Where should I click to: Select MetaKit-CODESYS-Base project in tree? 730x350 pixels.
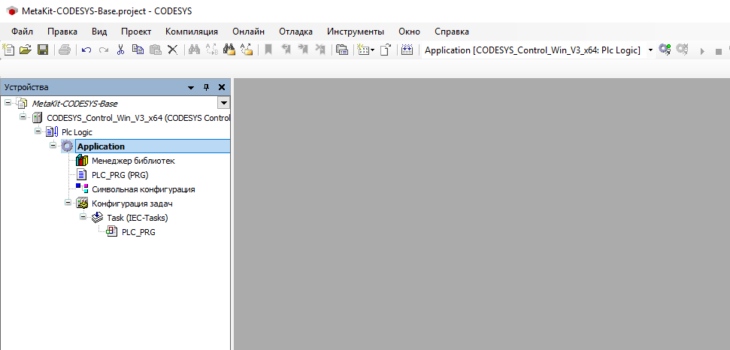point(74,103)
